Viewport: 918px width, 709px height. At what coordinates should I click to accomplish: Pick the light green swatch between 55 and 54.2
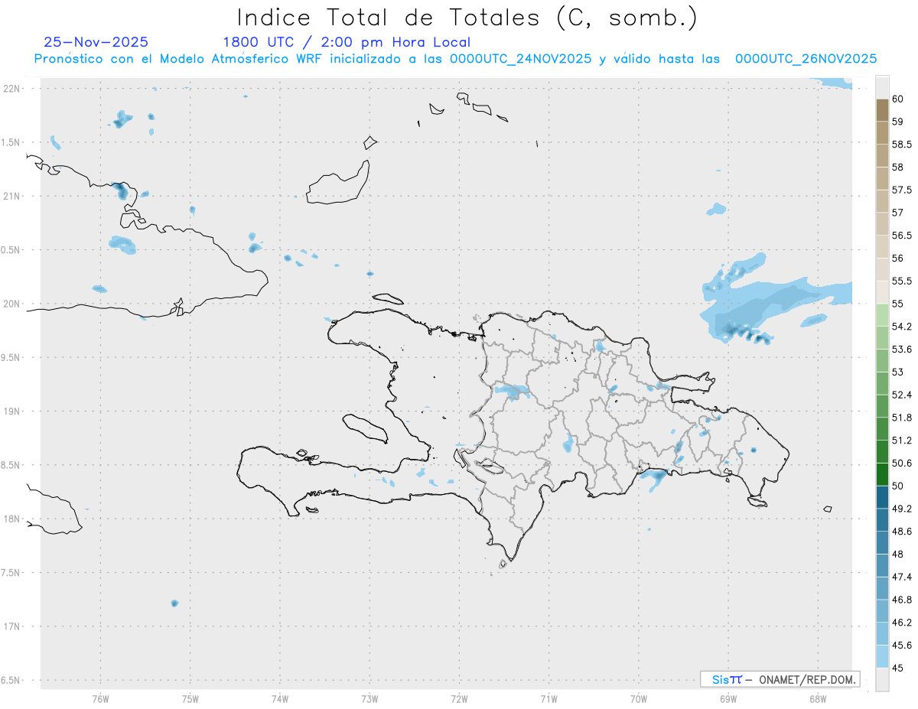882,315
